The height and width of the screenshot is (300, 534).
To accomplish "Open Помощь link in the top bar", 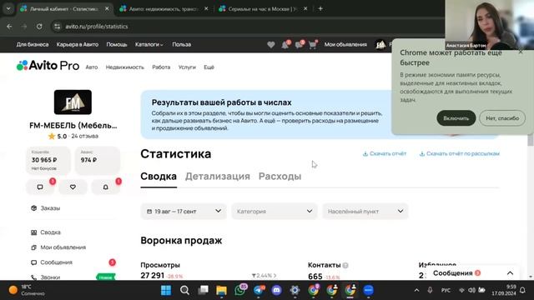I will 117,44.
